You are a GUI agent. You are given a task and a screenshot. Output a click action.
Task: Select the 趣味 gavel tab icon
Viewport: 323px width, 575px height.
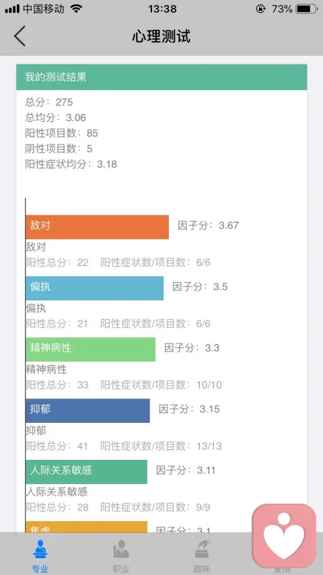(x=202, y=549)
